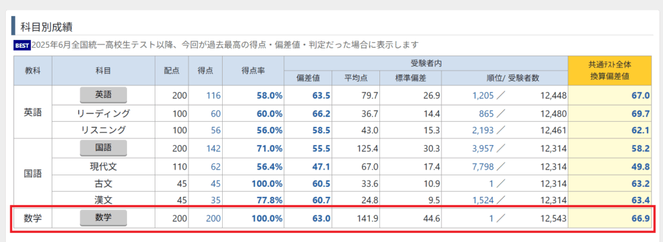Select リーディング examinee count 12,480
Screen dimensions: 663x242
coord(554,114)
